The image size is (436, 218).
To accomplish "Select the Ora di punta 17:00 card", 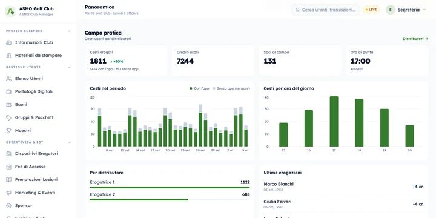I will coord(387,61).
